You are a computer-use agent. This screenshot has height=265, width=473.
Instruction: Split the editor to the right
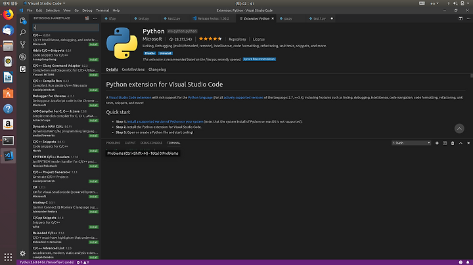[x=461, y=18]
